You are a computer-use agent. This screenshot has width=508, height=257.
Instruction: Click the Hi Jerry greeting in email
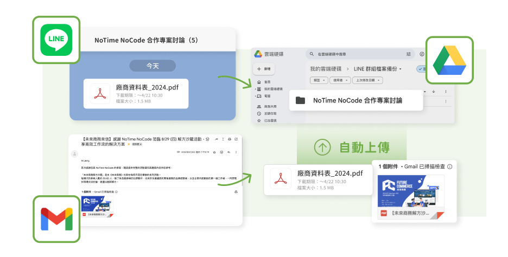click(85, 160)
